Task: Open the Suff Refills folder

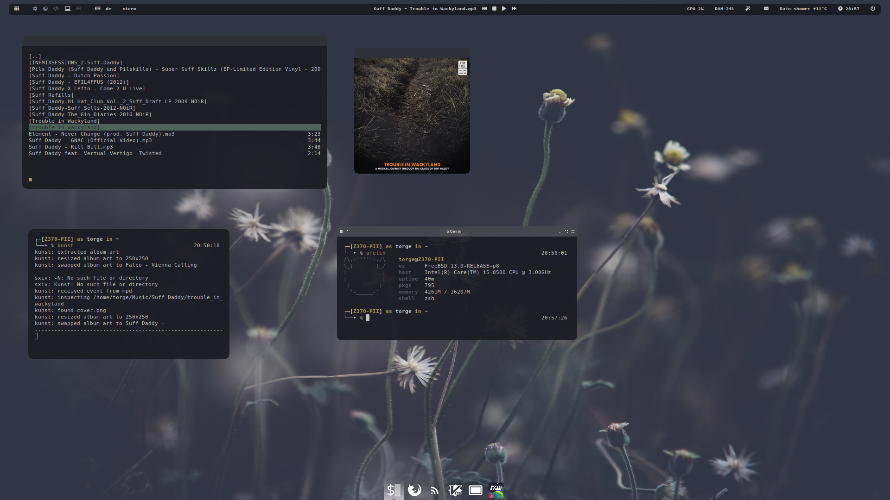Action: point(51,95)
